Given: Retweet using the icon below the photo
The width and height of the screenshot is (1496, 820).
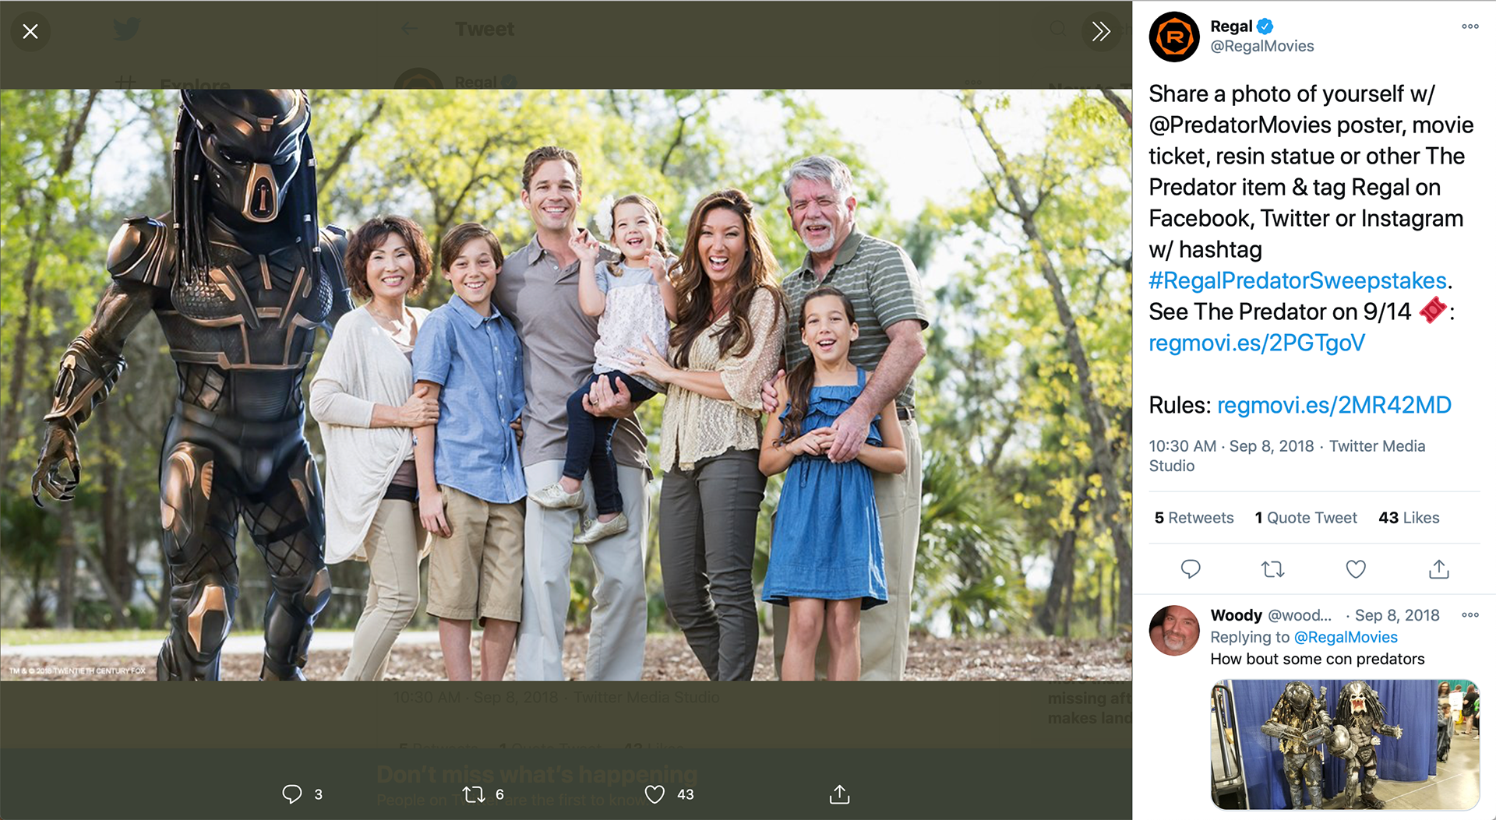Looking at the screenshot, I should [473, 794].
